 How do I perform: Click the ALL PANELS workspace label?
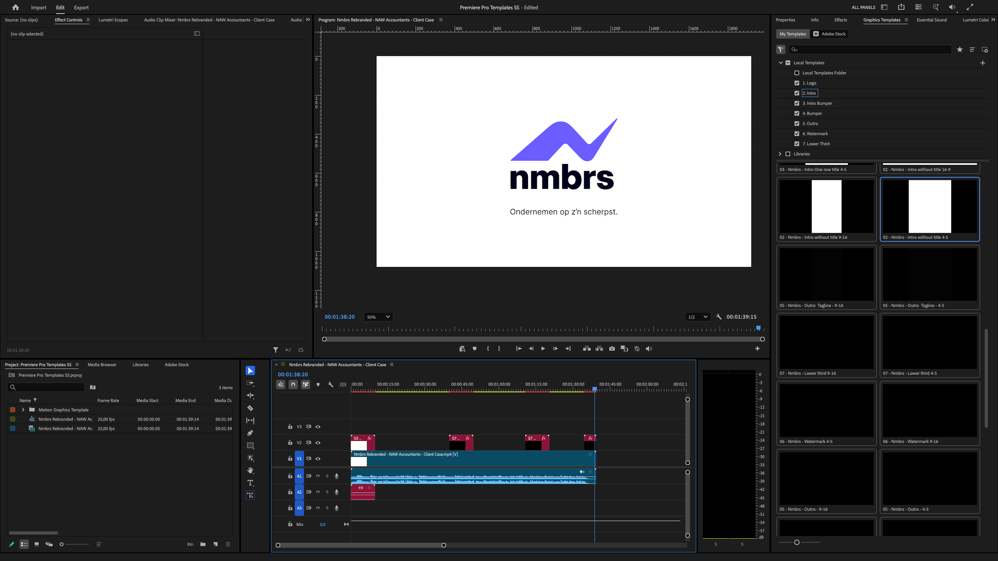click(x=864, y=7)
